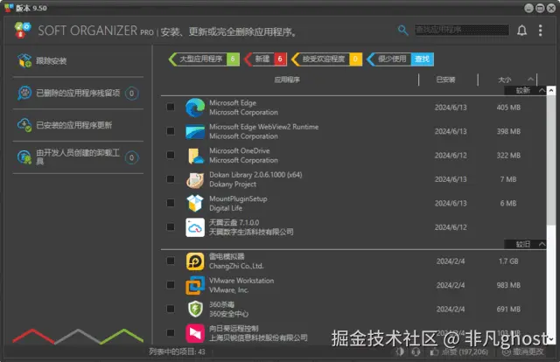Screen dimensions: 560x362
Task: Select the 很少使用 filter tab
Action: tap(388, 59)
